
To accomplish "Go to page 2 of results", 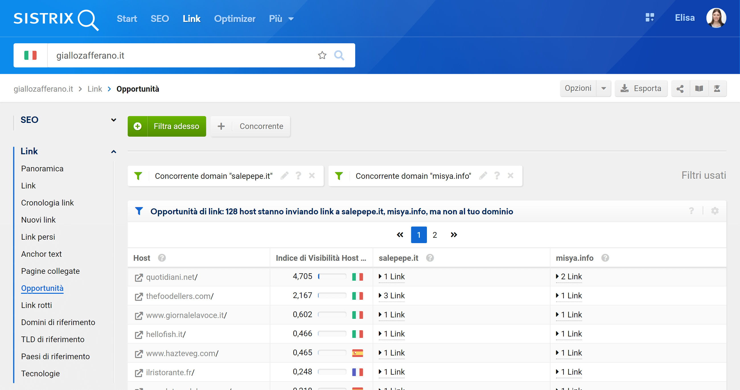I will 435,235.
